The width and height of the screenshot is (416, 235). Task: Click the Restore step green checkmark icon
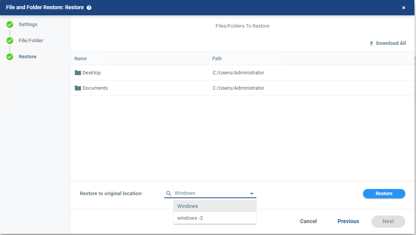click(x=10, y=57)
